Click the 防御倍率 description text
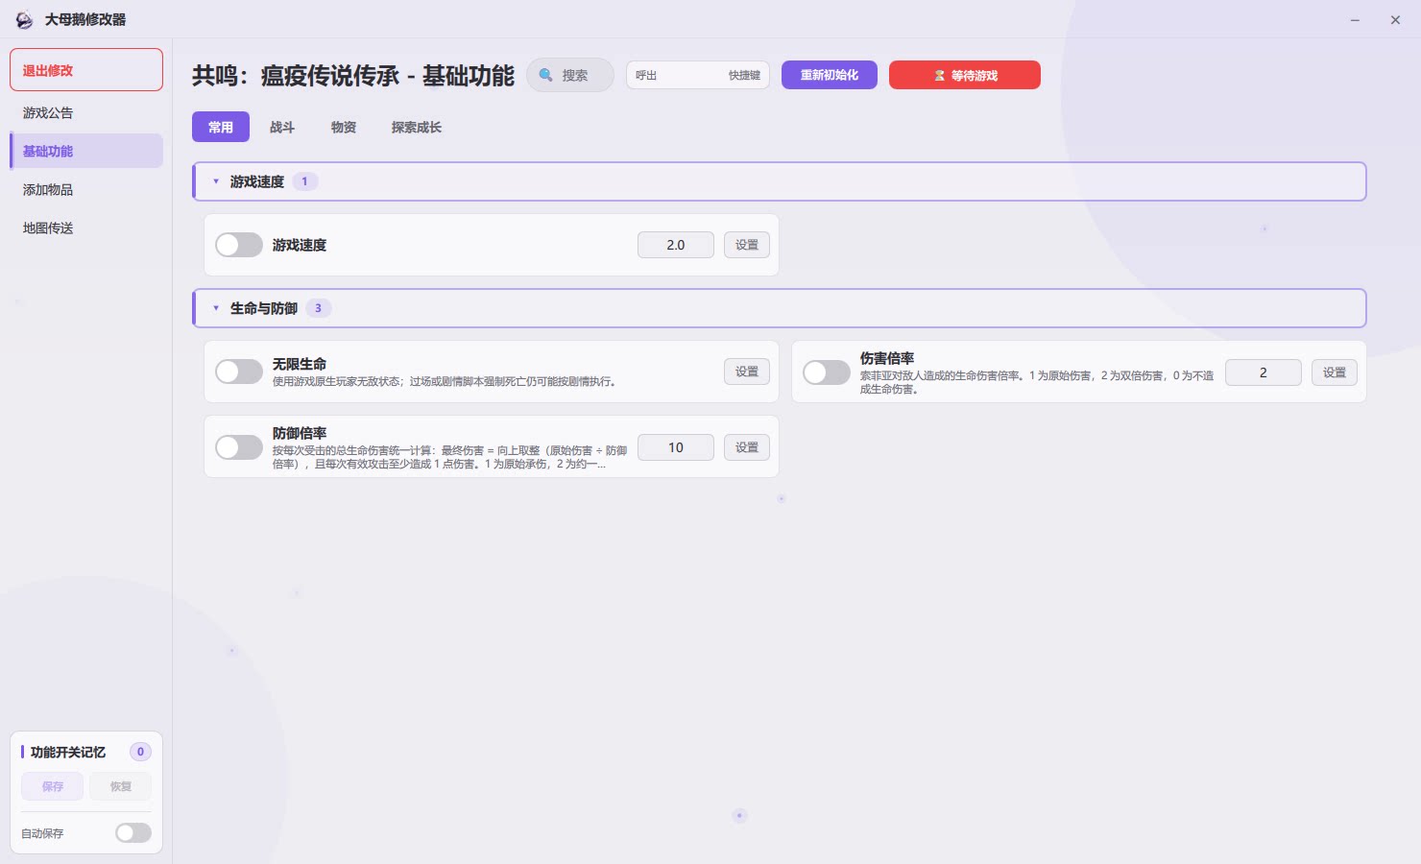 449,457
